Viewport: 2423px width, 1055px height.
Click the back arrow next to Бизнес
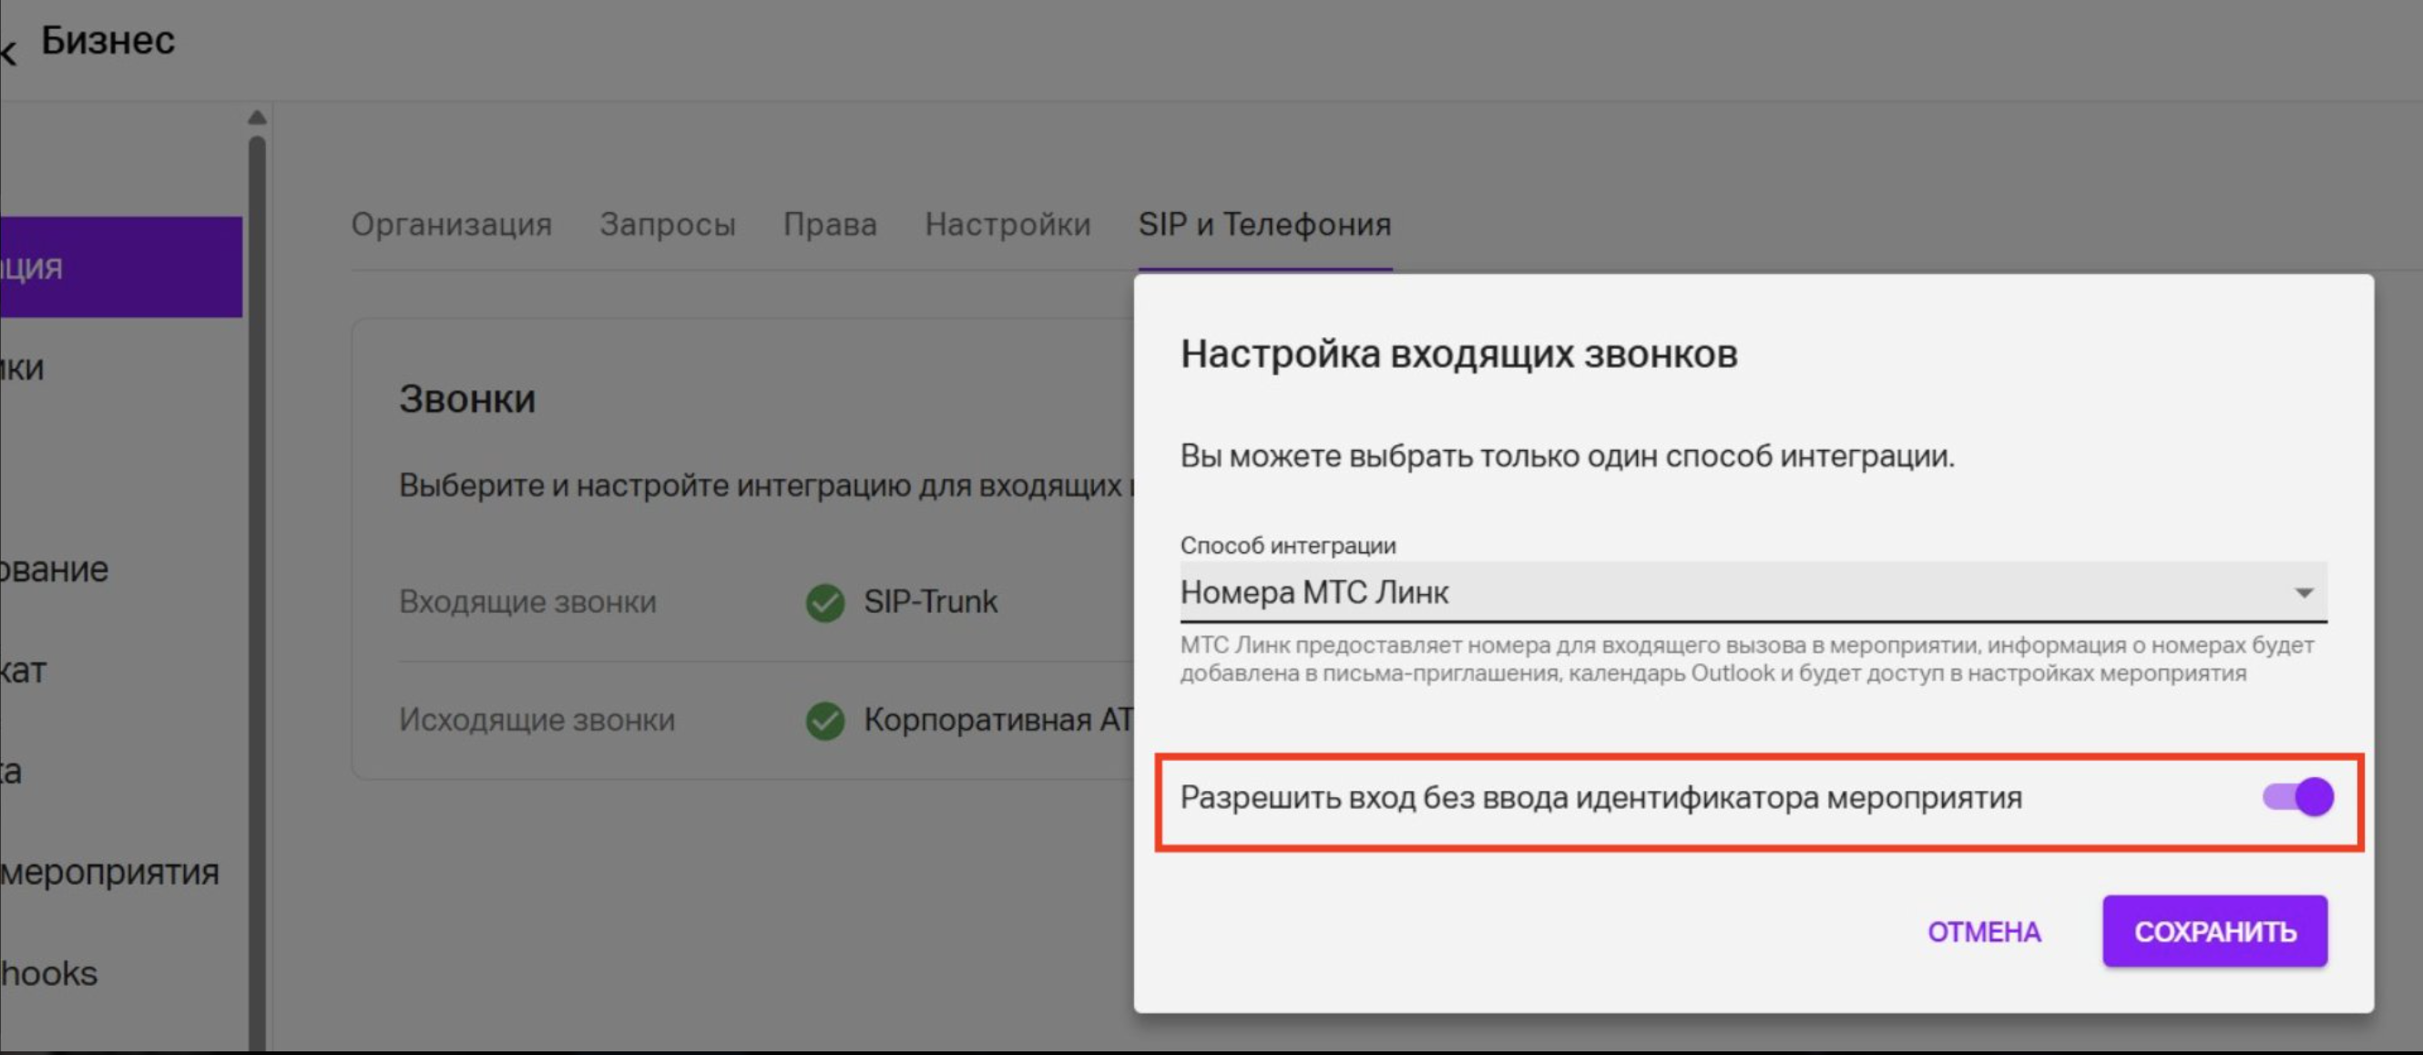(7, 52)
